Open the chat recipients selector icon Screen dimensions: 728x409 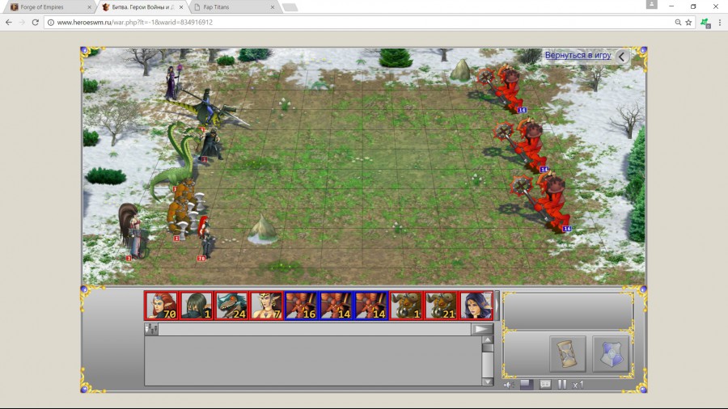coord(151,329)
